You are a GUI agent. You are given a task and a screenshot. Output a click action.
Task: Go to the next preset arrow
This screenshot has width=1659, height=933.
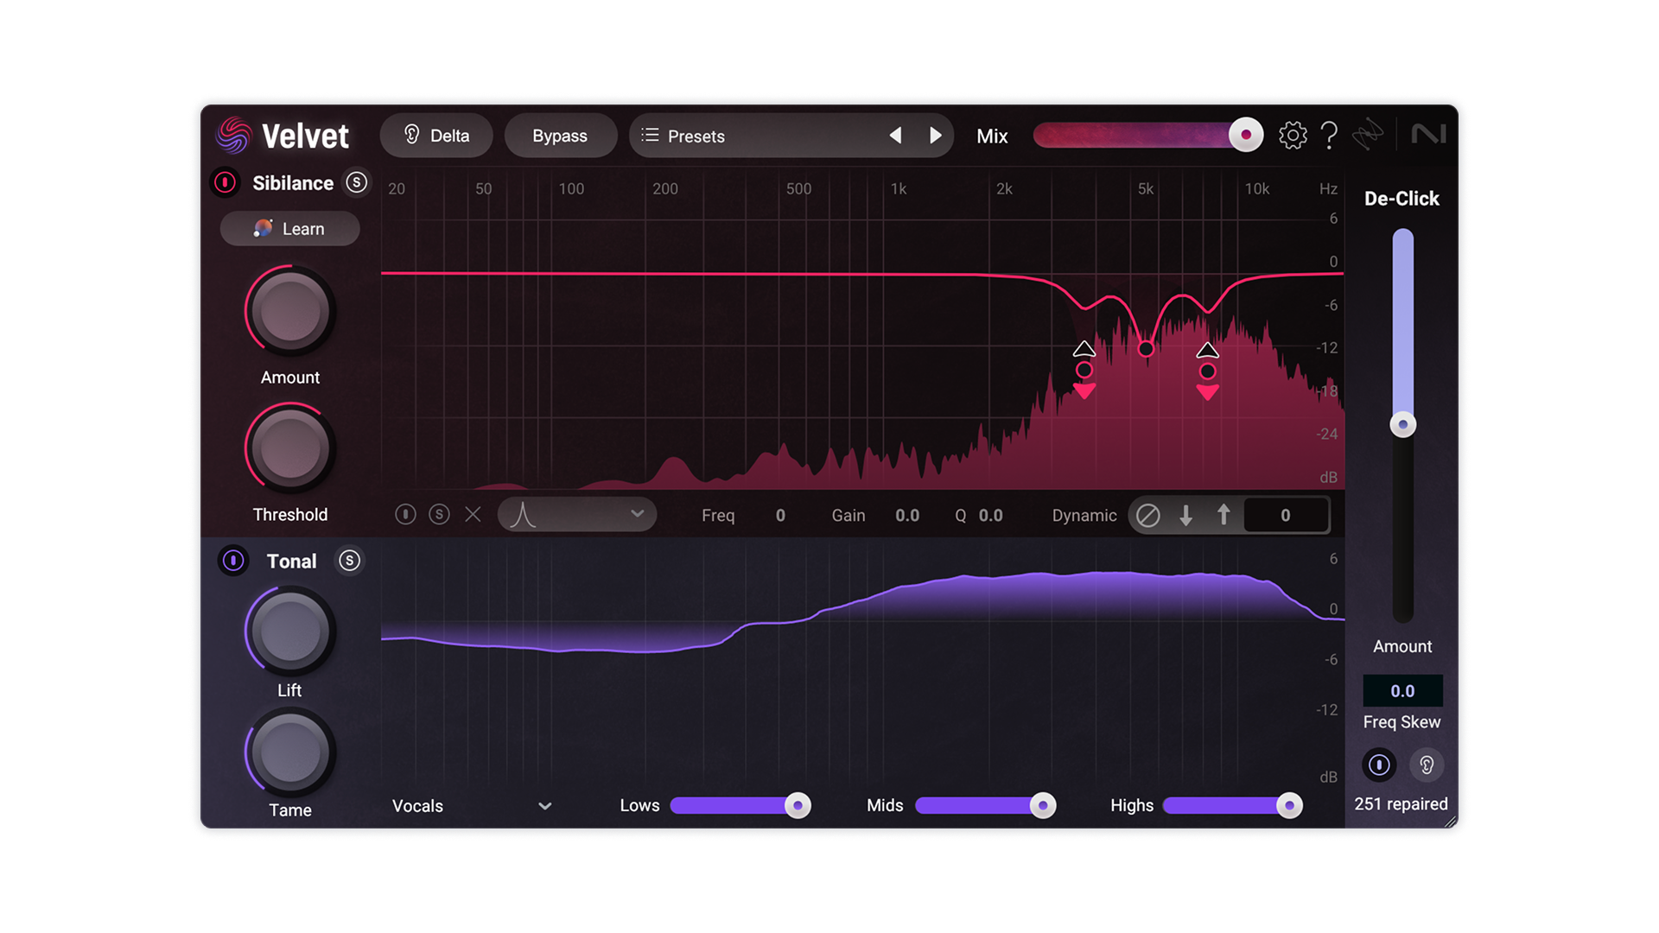tap(935, 136)
